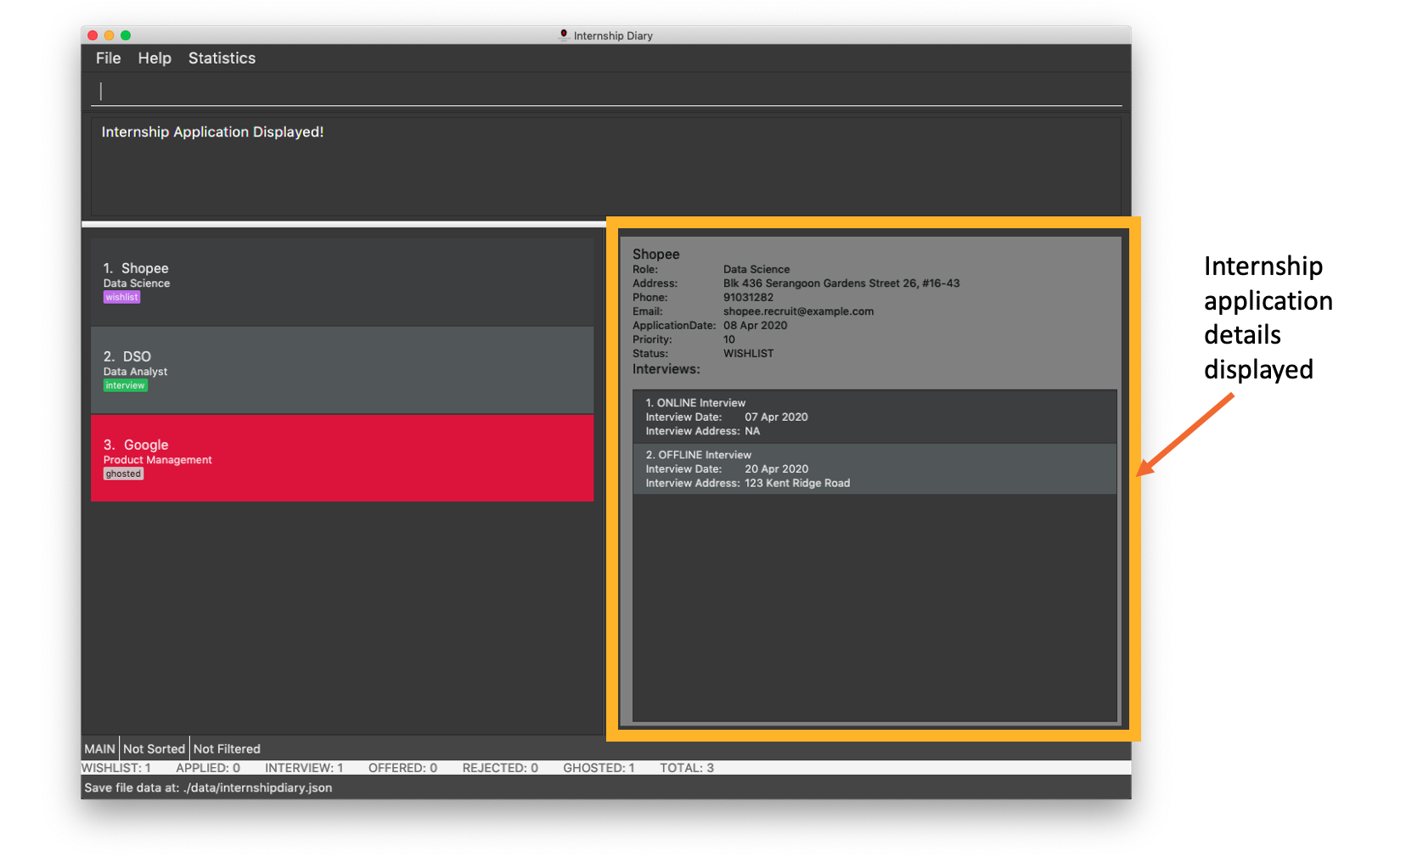Click the INTERVIEW: 1 counter
Screen dimensions: 1406x857
coord(304,768)
